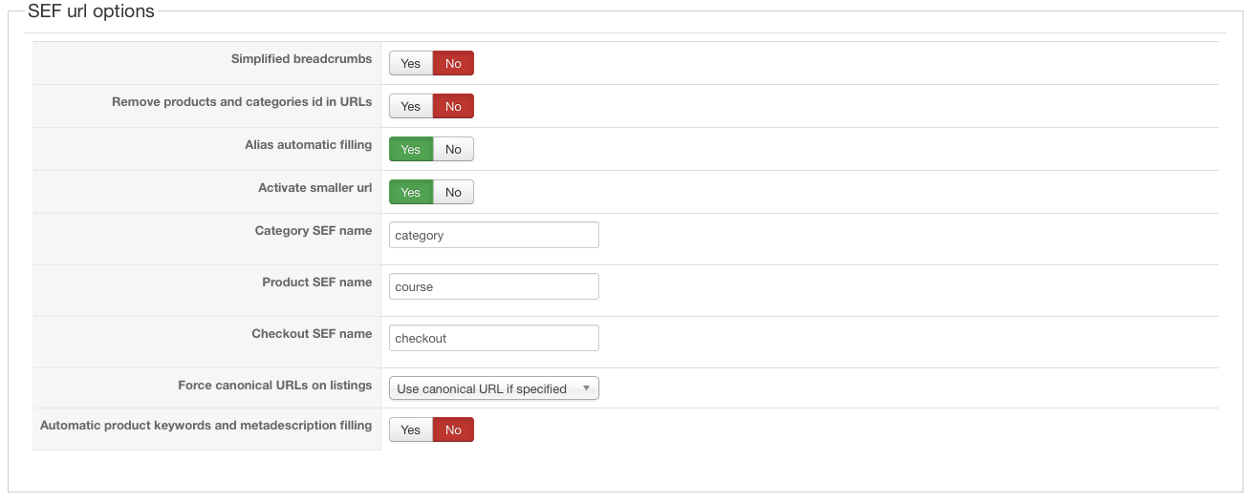This screenshot has height=502, width=1255.
Task: Click the canonical URL dropdown arrow
Action: [x=586, y=388]
